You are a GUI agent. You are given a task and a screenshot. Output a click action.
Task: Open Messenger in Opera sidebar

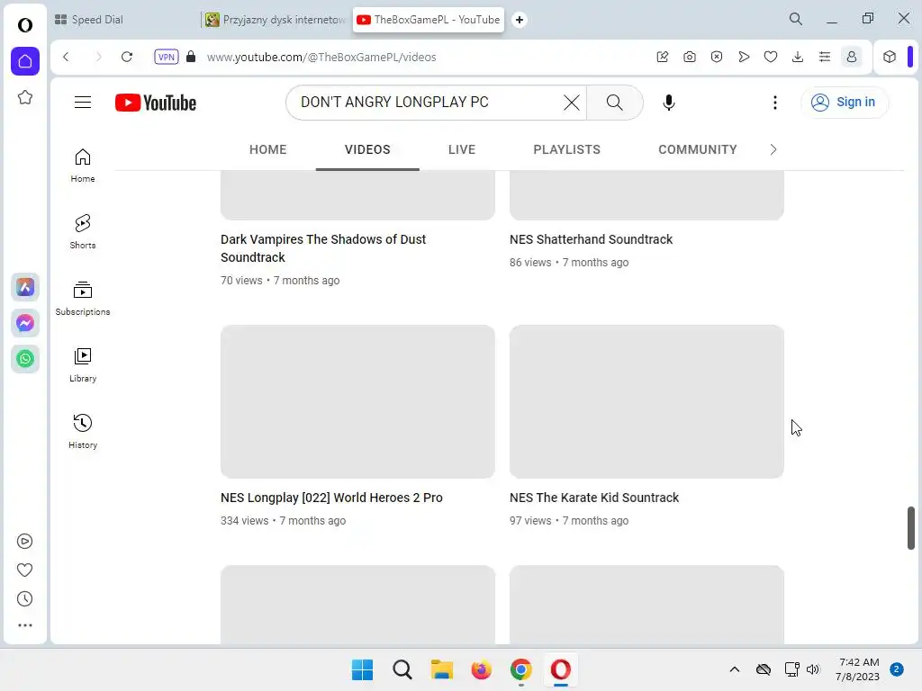click(24, 323)
